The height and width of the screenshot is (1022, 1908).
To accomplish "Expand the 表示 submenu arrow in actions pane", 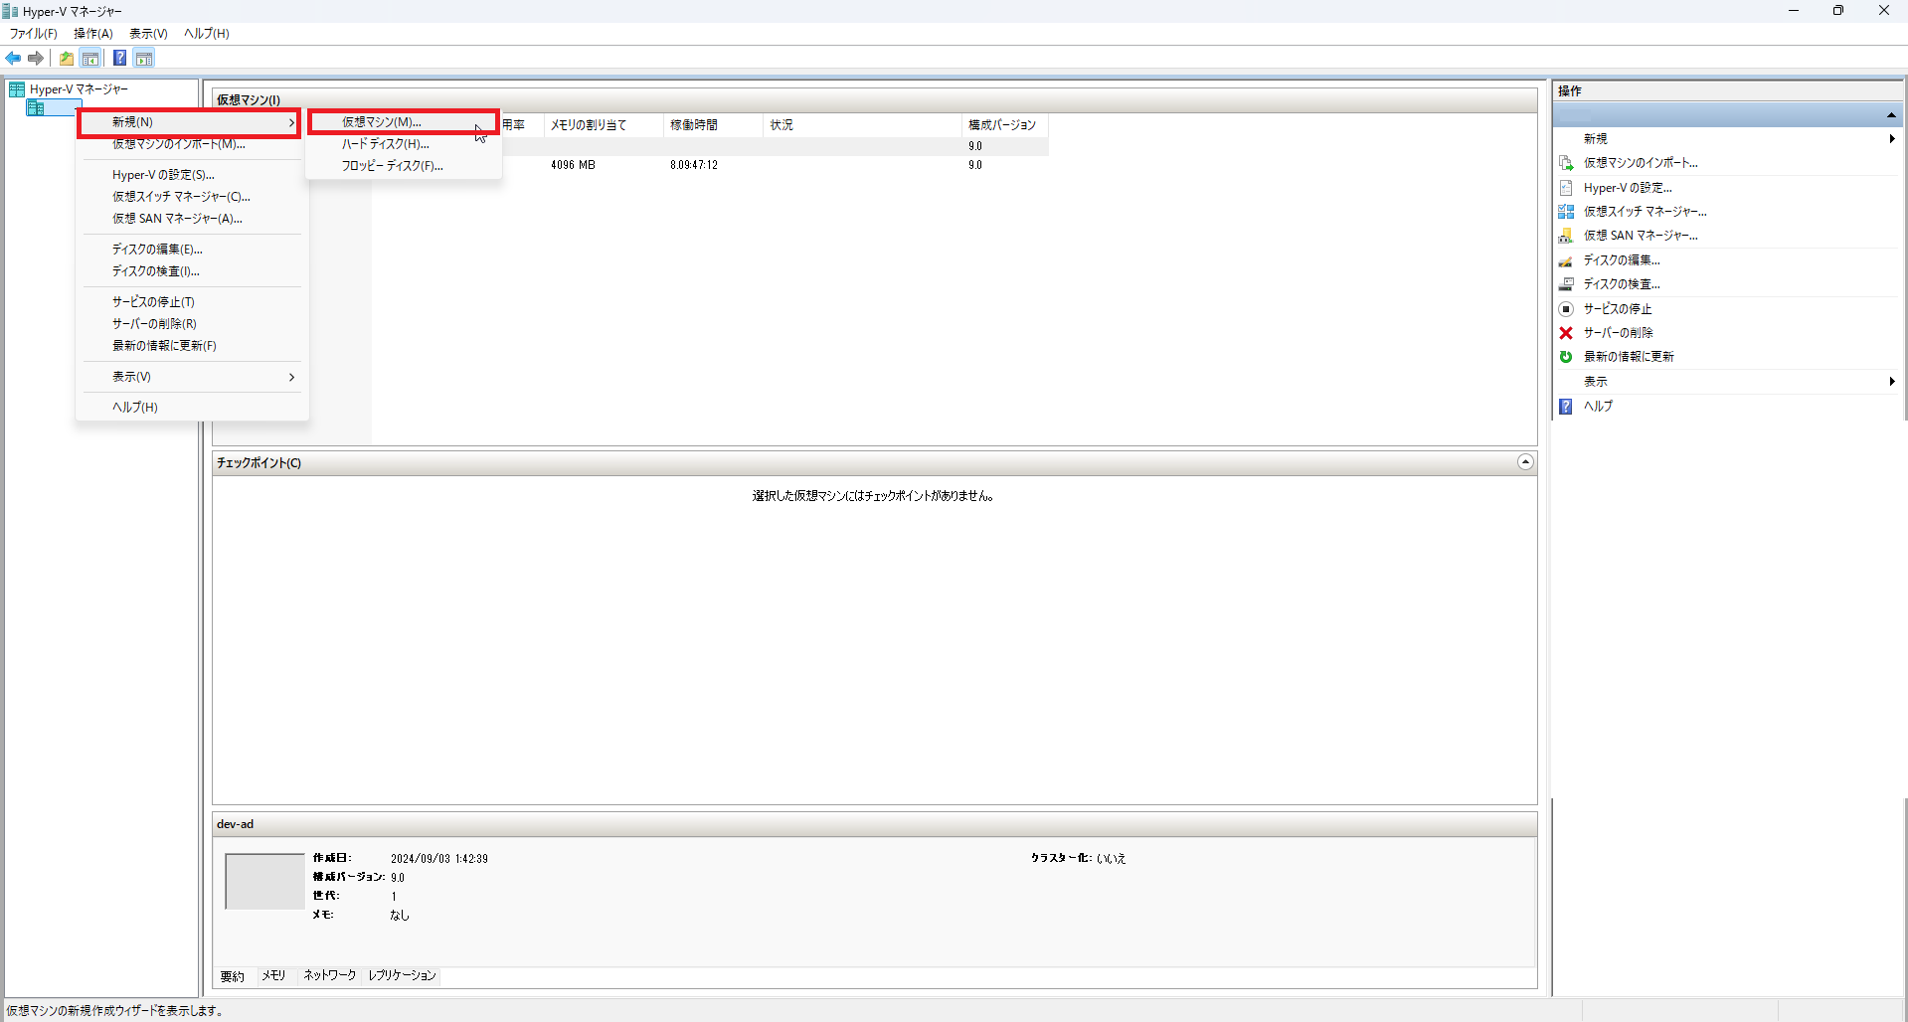I will pos(1891,382).
